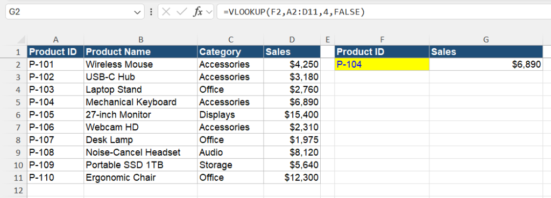The image size is (551, 198).
Task: Select the yellow lookup cell P-104
Action: [382, 64]
